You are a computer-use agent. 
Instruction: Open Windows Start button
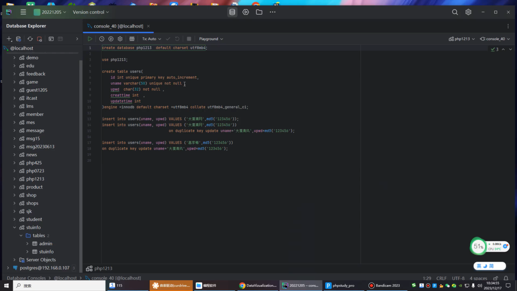click(x=6, y=285)
